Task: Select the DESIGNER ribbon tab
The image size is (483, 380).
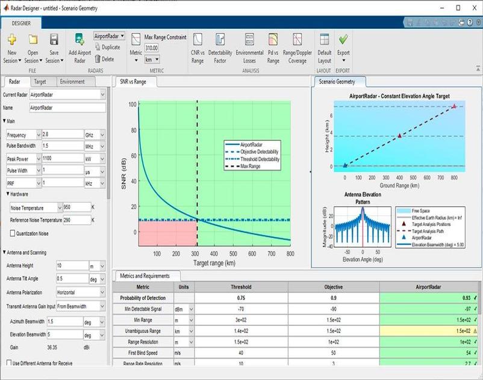Action: [21, 23]
